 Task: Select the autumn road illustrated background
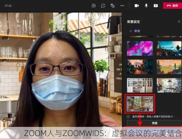(x=140, y=67)
